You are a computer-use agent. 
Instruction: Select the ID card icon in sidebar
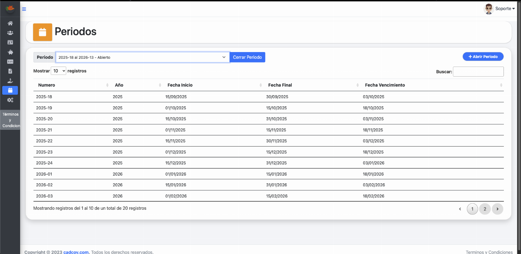tap(10, 42)
